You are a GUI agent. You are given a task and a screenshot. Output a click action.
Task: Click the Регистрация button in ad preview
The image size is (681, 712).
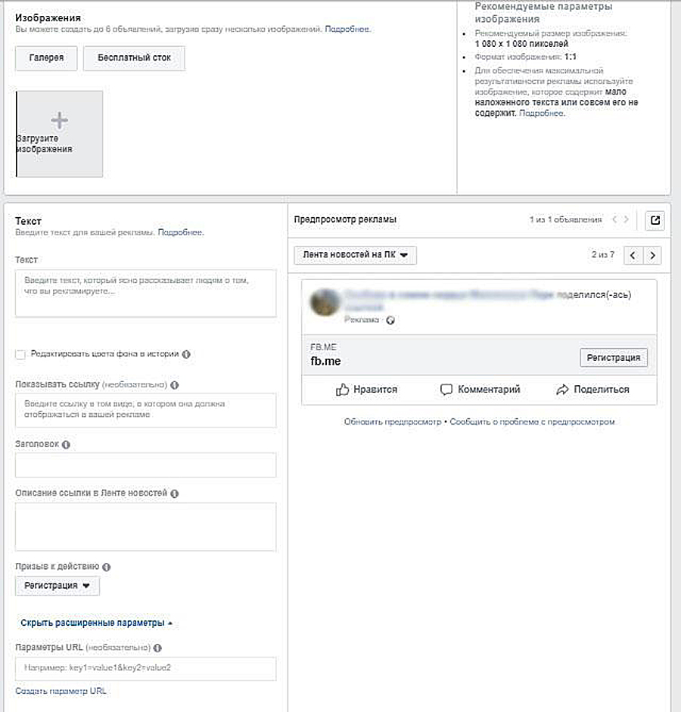click(614, 358)
